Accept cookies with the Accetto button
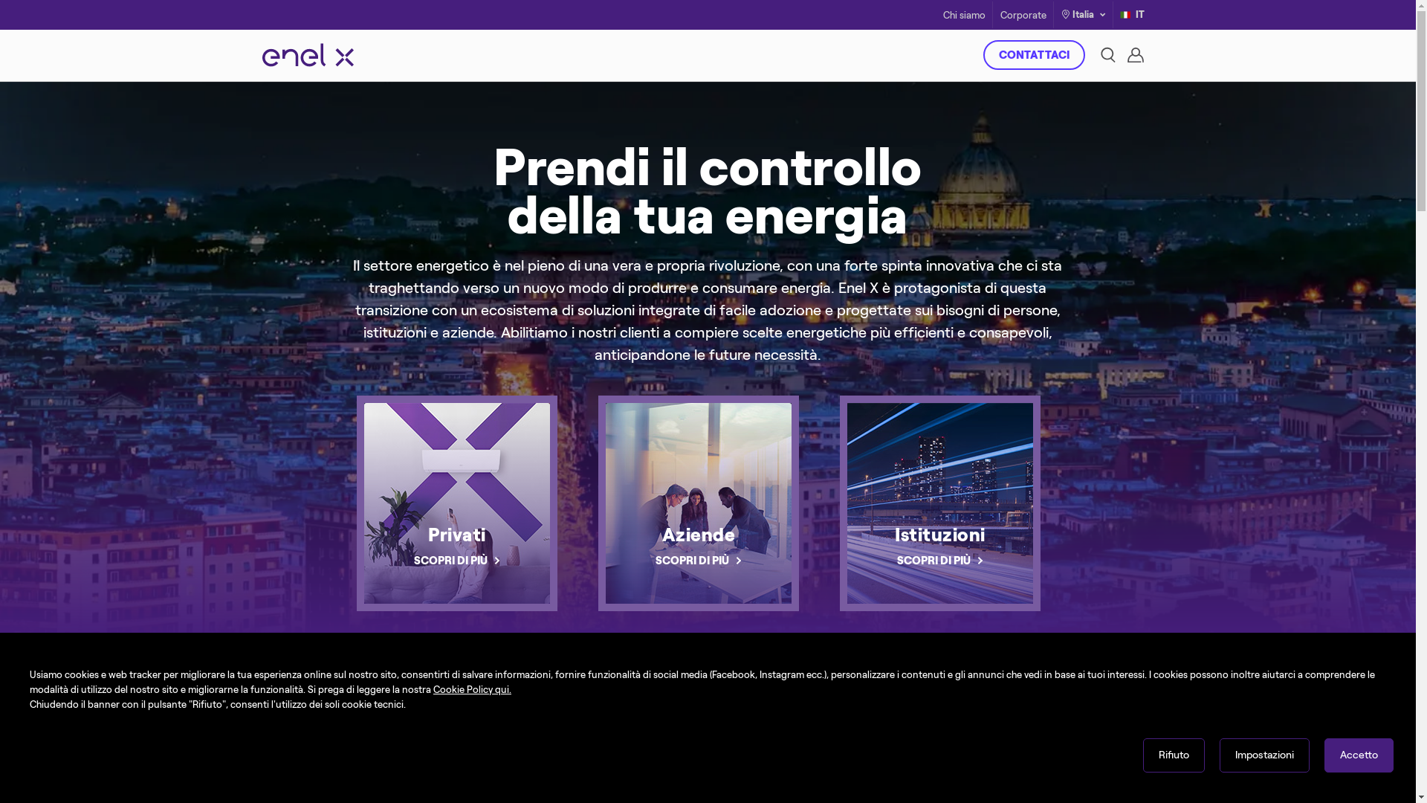Image resolution: width=1427 pixels, height=803 pixels. click(1359, 755)
